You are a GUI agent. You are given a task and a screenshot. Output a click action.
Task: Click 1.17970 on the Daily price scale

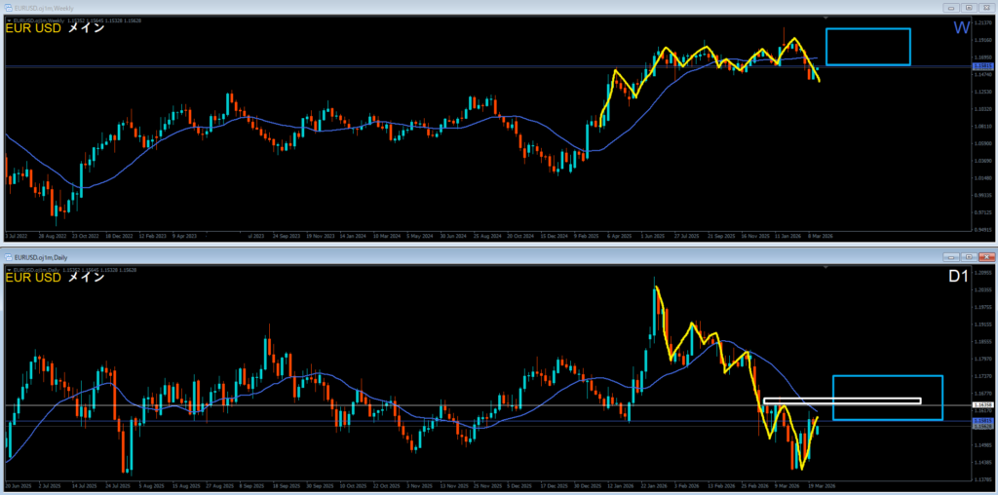(984, 360)
